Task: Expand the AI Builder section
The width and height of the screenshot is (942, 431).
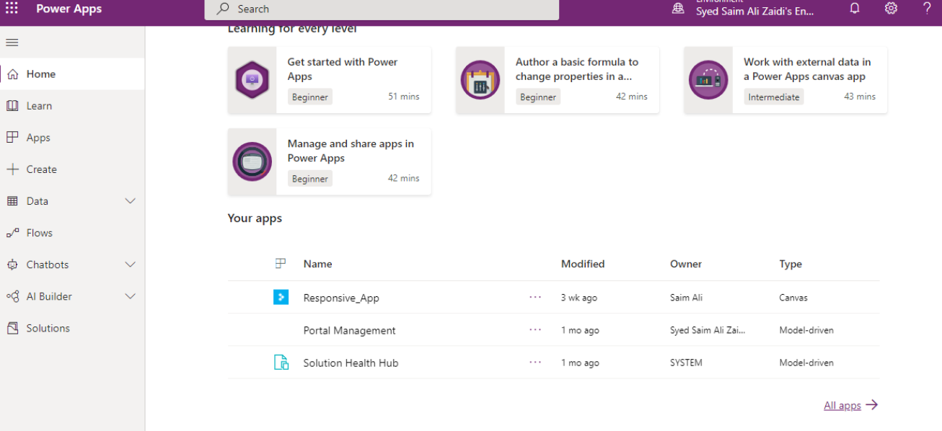Action: 130,296
